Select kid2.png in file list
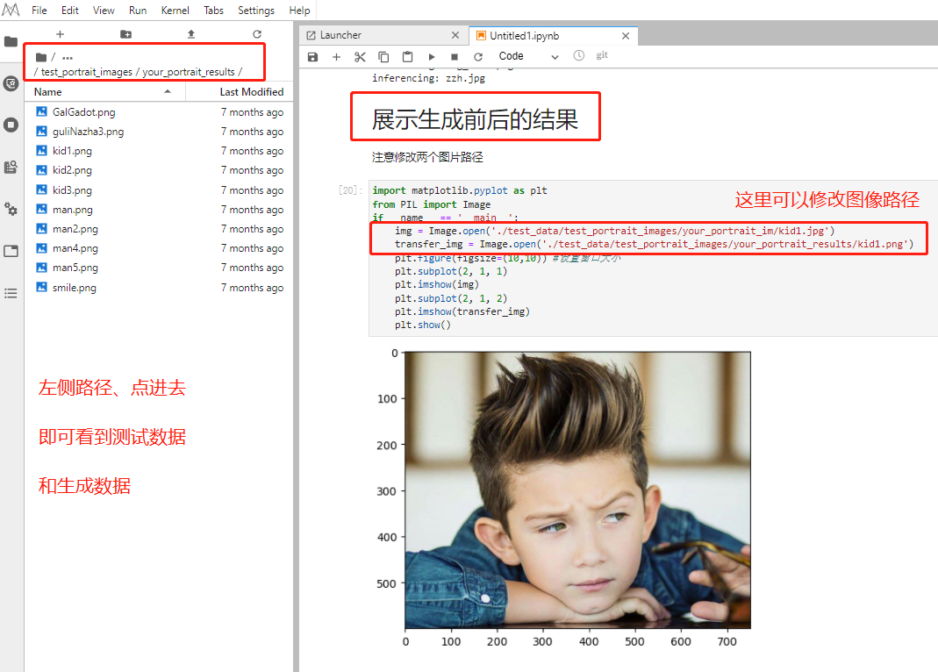938x672 pixels. [x=159, y=170]
